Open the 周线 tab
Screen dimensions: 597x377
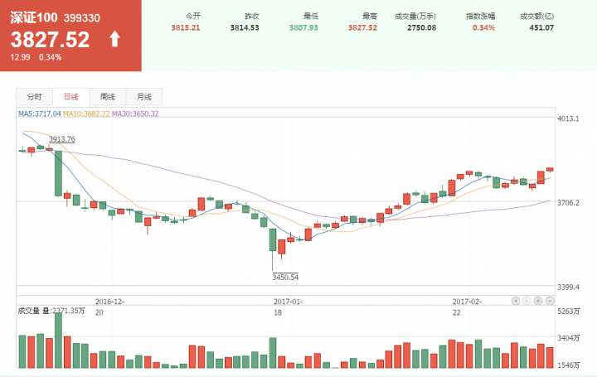click(x=108, y=97)
